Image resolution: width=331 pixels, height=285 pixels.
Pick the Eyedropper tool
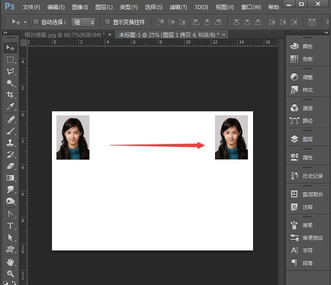(10, 106)
